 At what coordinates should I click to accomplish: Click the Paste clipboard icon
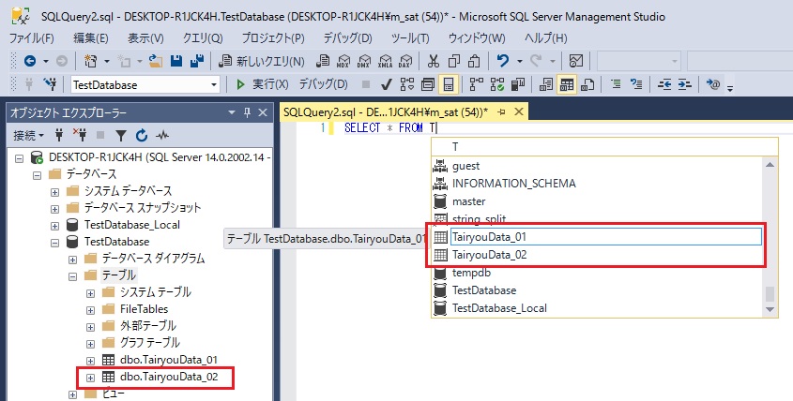point(474,62)
